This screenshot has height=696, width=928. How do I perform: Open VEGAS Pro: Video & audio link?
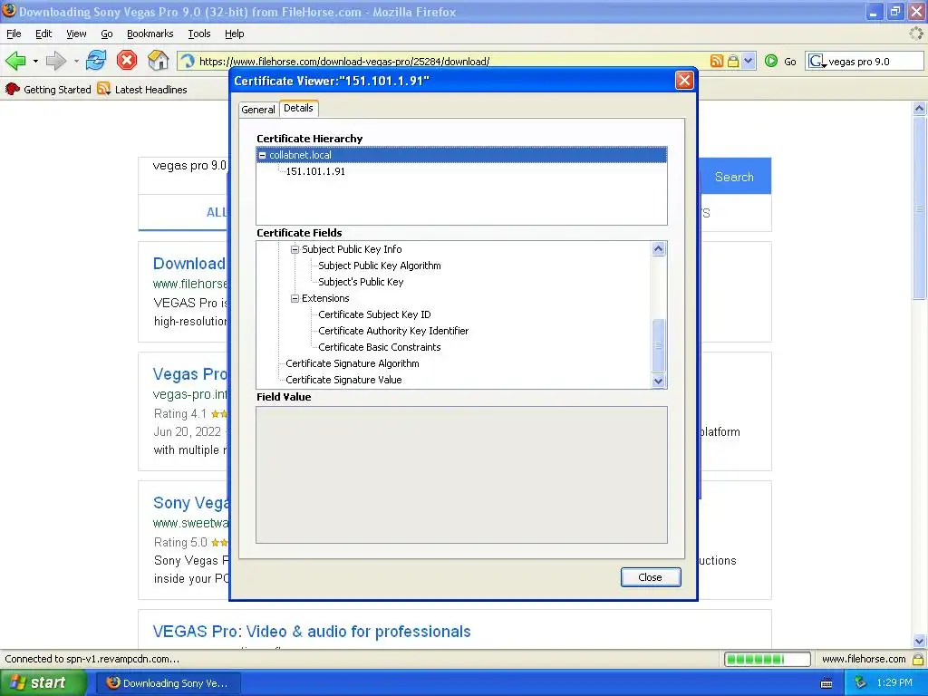tap(312, 632)
